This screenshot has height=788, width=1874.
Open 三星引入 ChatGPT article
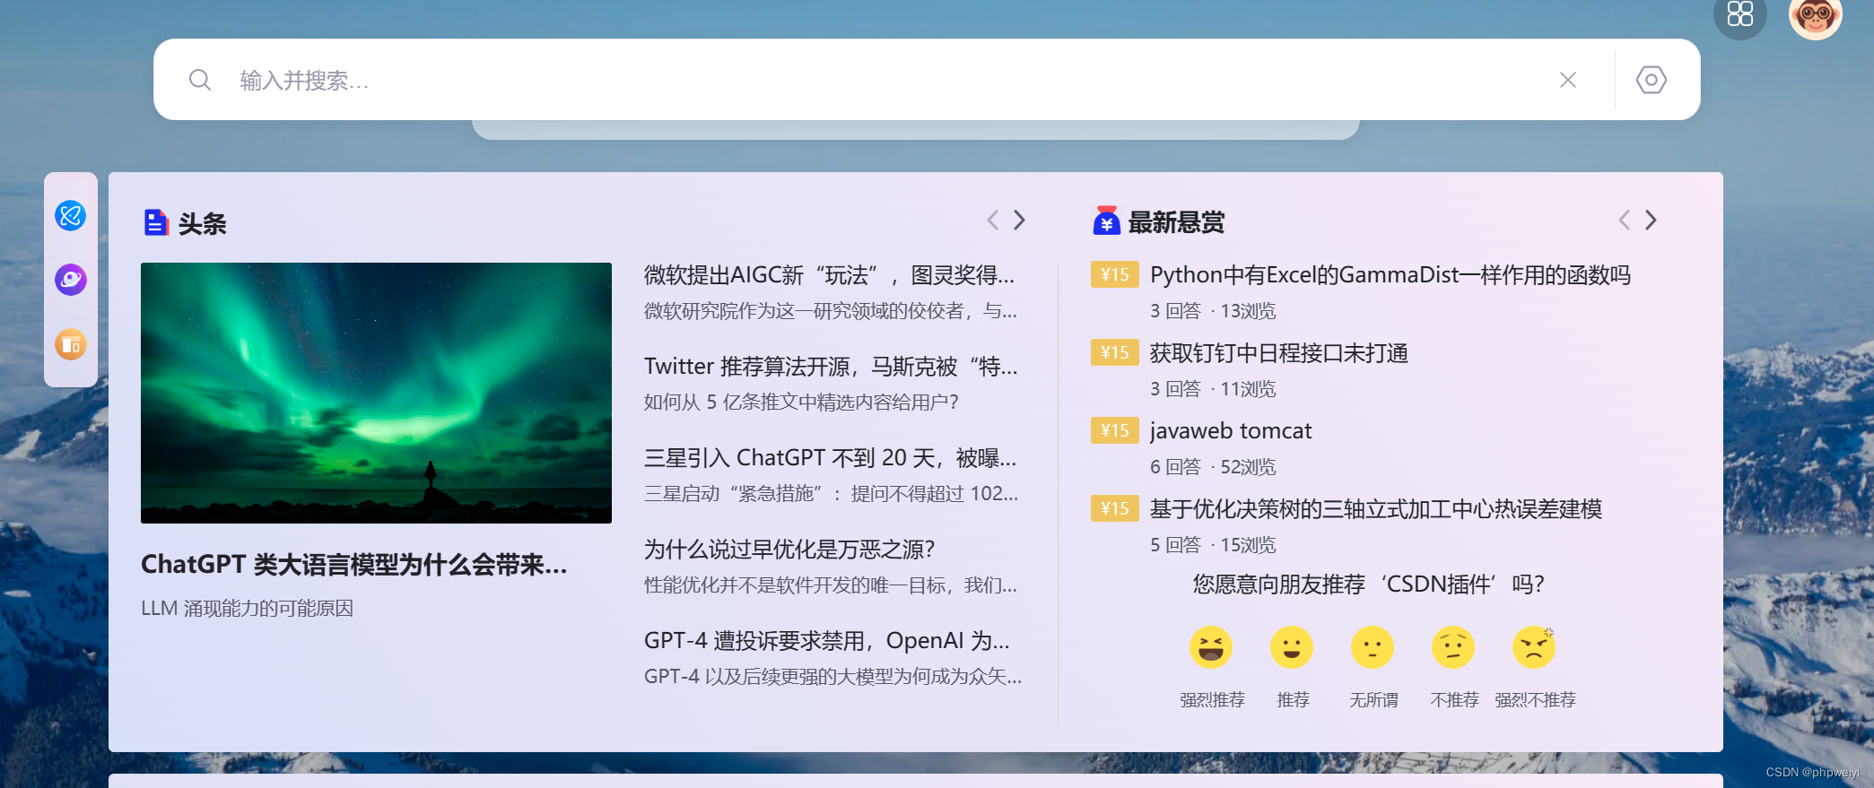point(831,458)
